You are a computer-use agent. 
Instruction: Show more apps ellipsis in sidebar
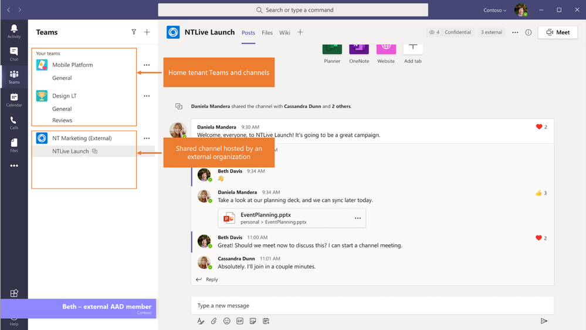pyautogui.click(x=14, y=166)
